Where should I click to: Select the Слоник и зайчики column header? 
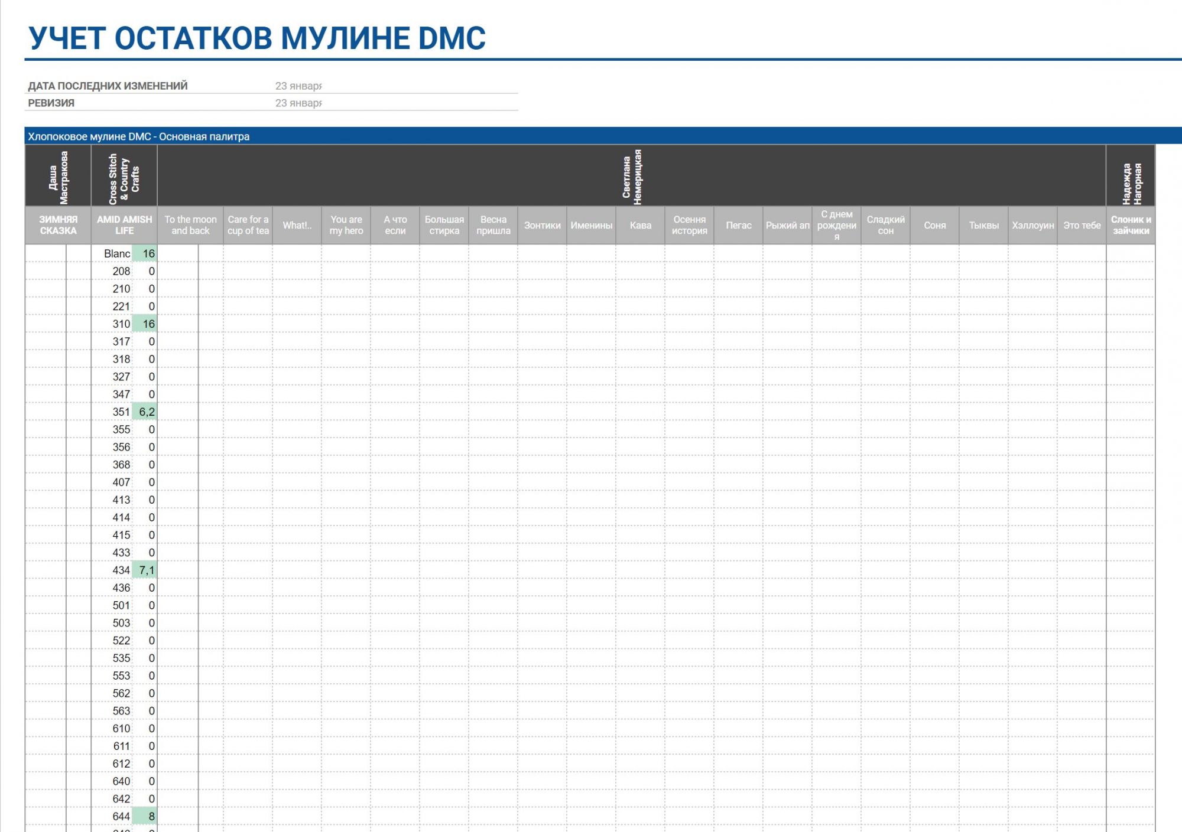click(x=1131, y=225)
